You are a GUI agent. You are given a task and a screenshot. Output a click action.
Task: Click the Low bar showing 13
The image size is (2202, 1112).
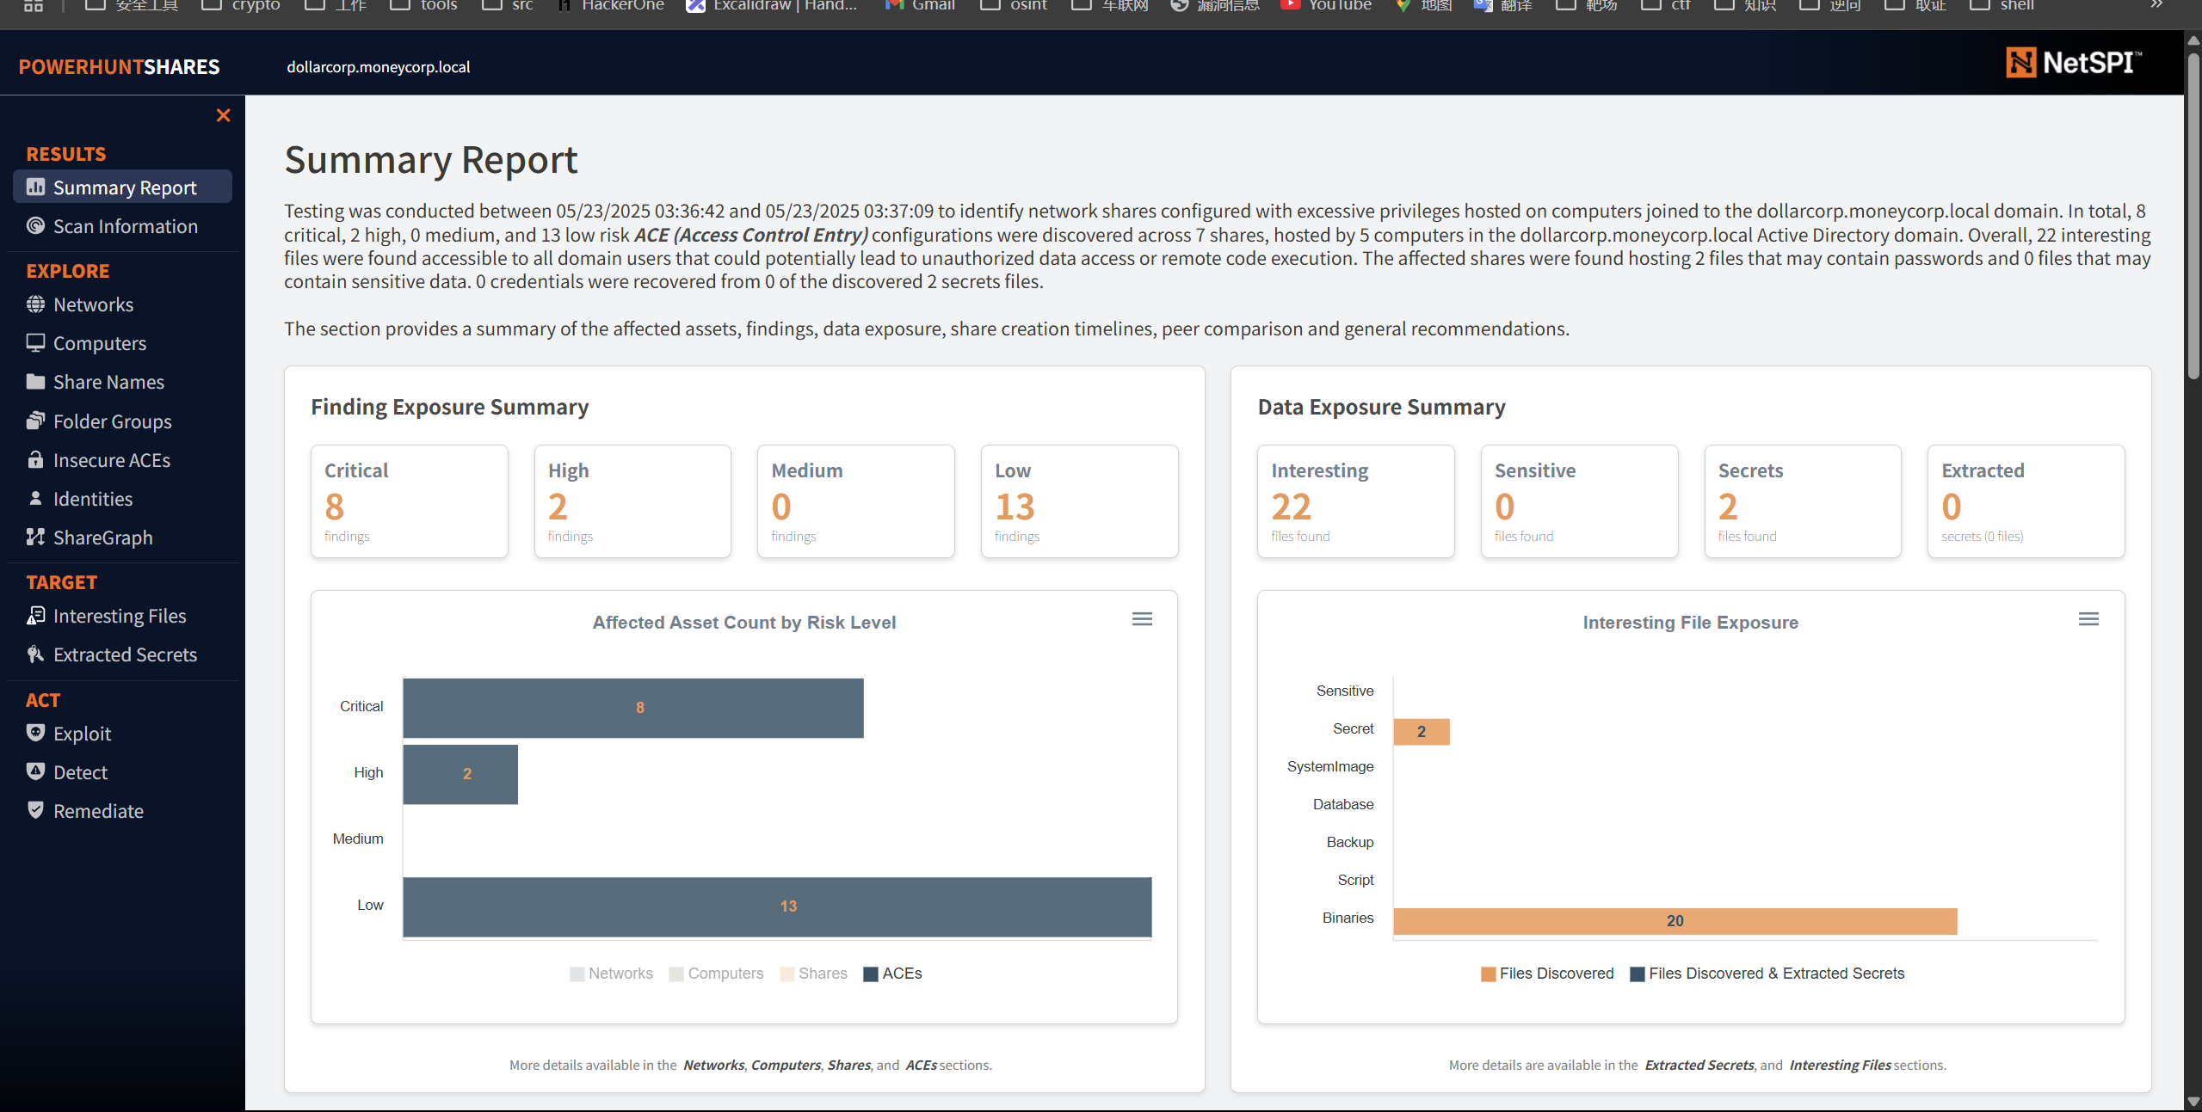point(777,906)
